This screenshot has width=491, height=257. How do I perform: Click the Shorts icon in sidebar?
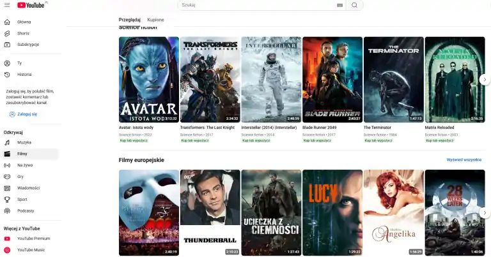click(x=7, y=33)
